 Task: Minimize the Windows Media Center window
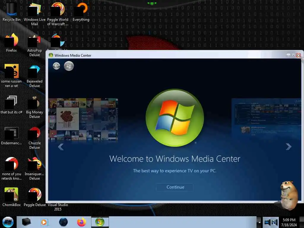pos(288,56)
